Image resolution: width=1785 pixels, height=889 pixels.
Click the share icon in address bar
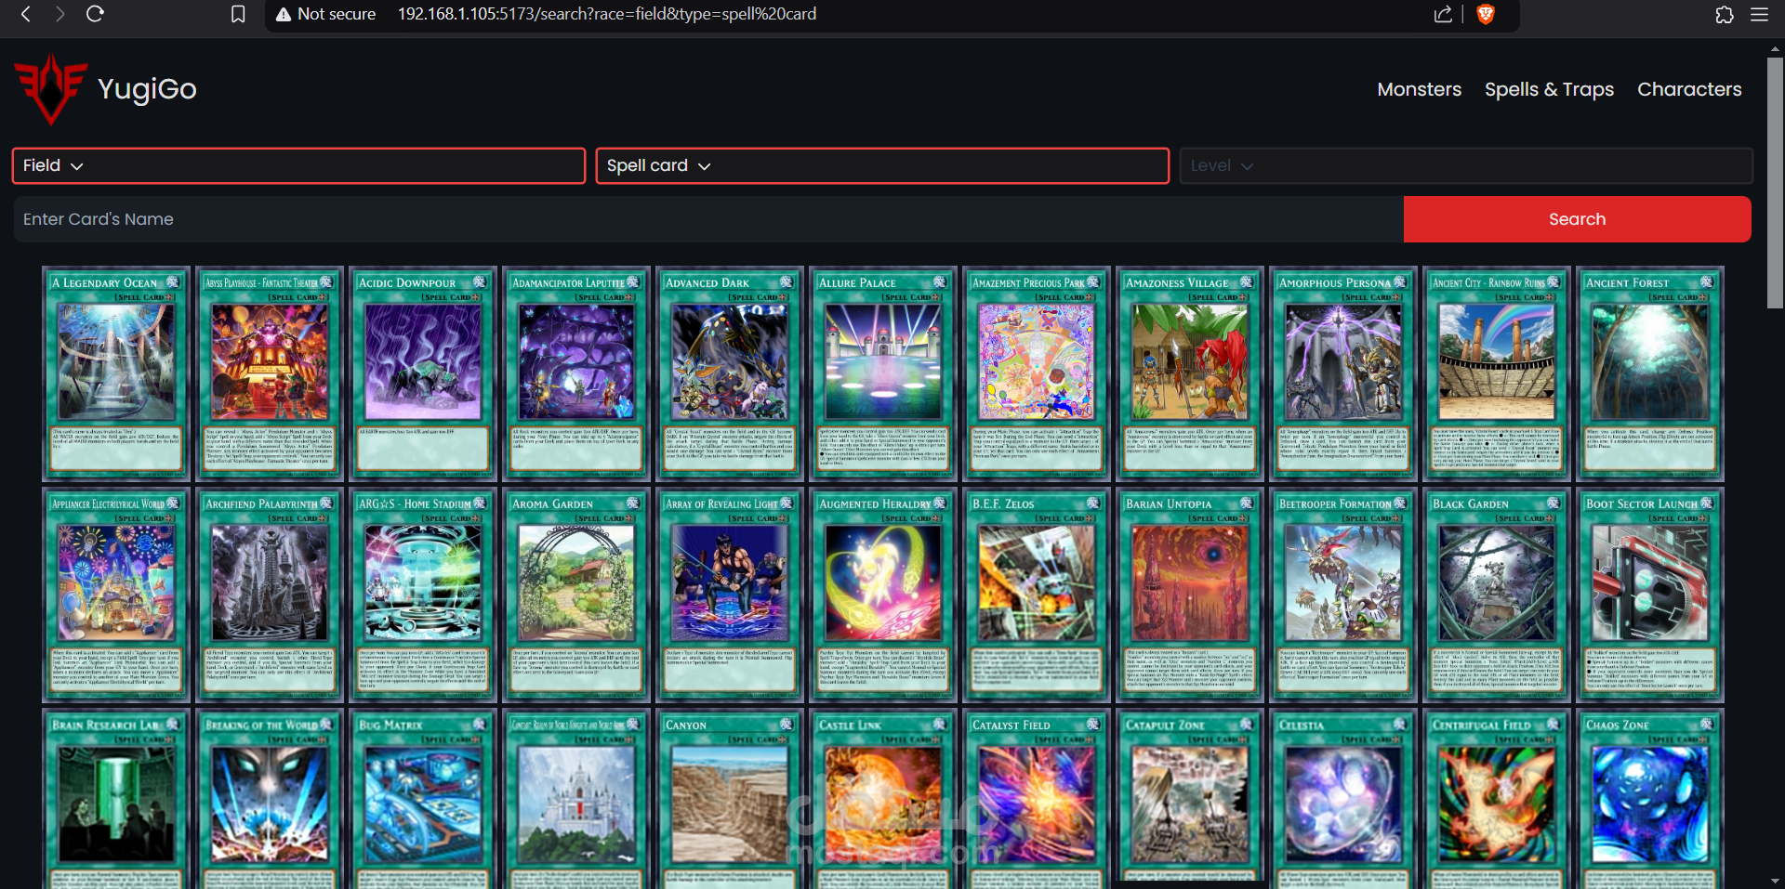(x=1443, y=14)
